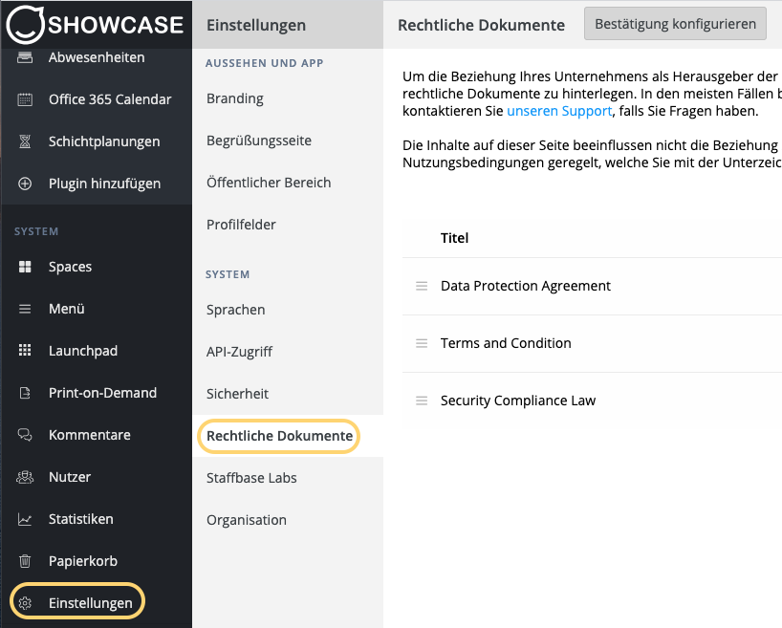
Task: Click the Showcase cat logo icon
Action: tap(25, 25)
